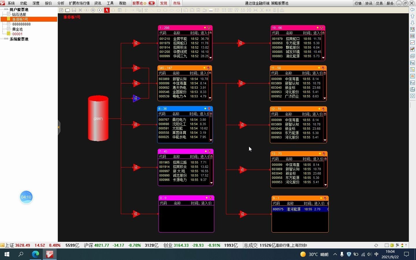Click the up arrow on right sidebar

click(x=413, y=16)
